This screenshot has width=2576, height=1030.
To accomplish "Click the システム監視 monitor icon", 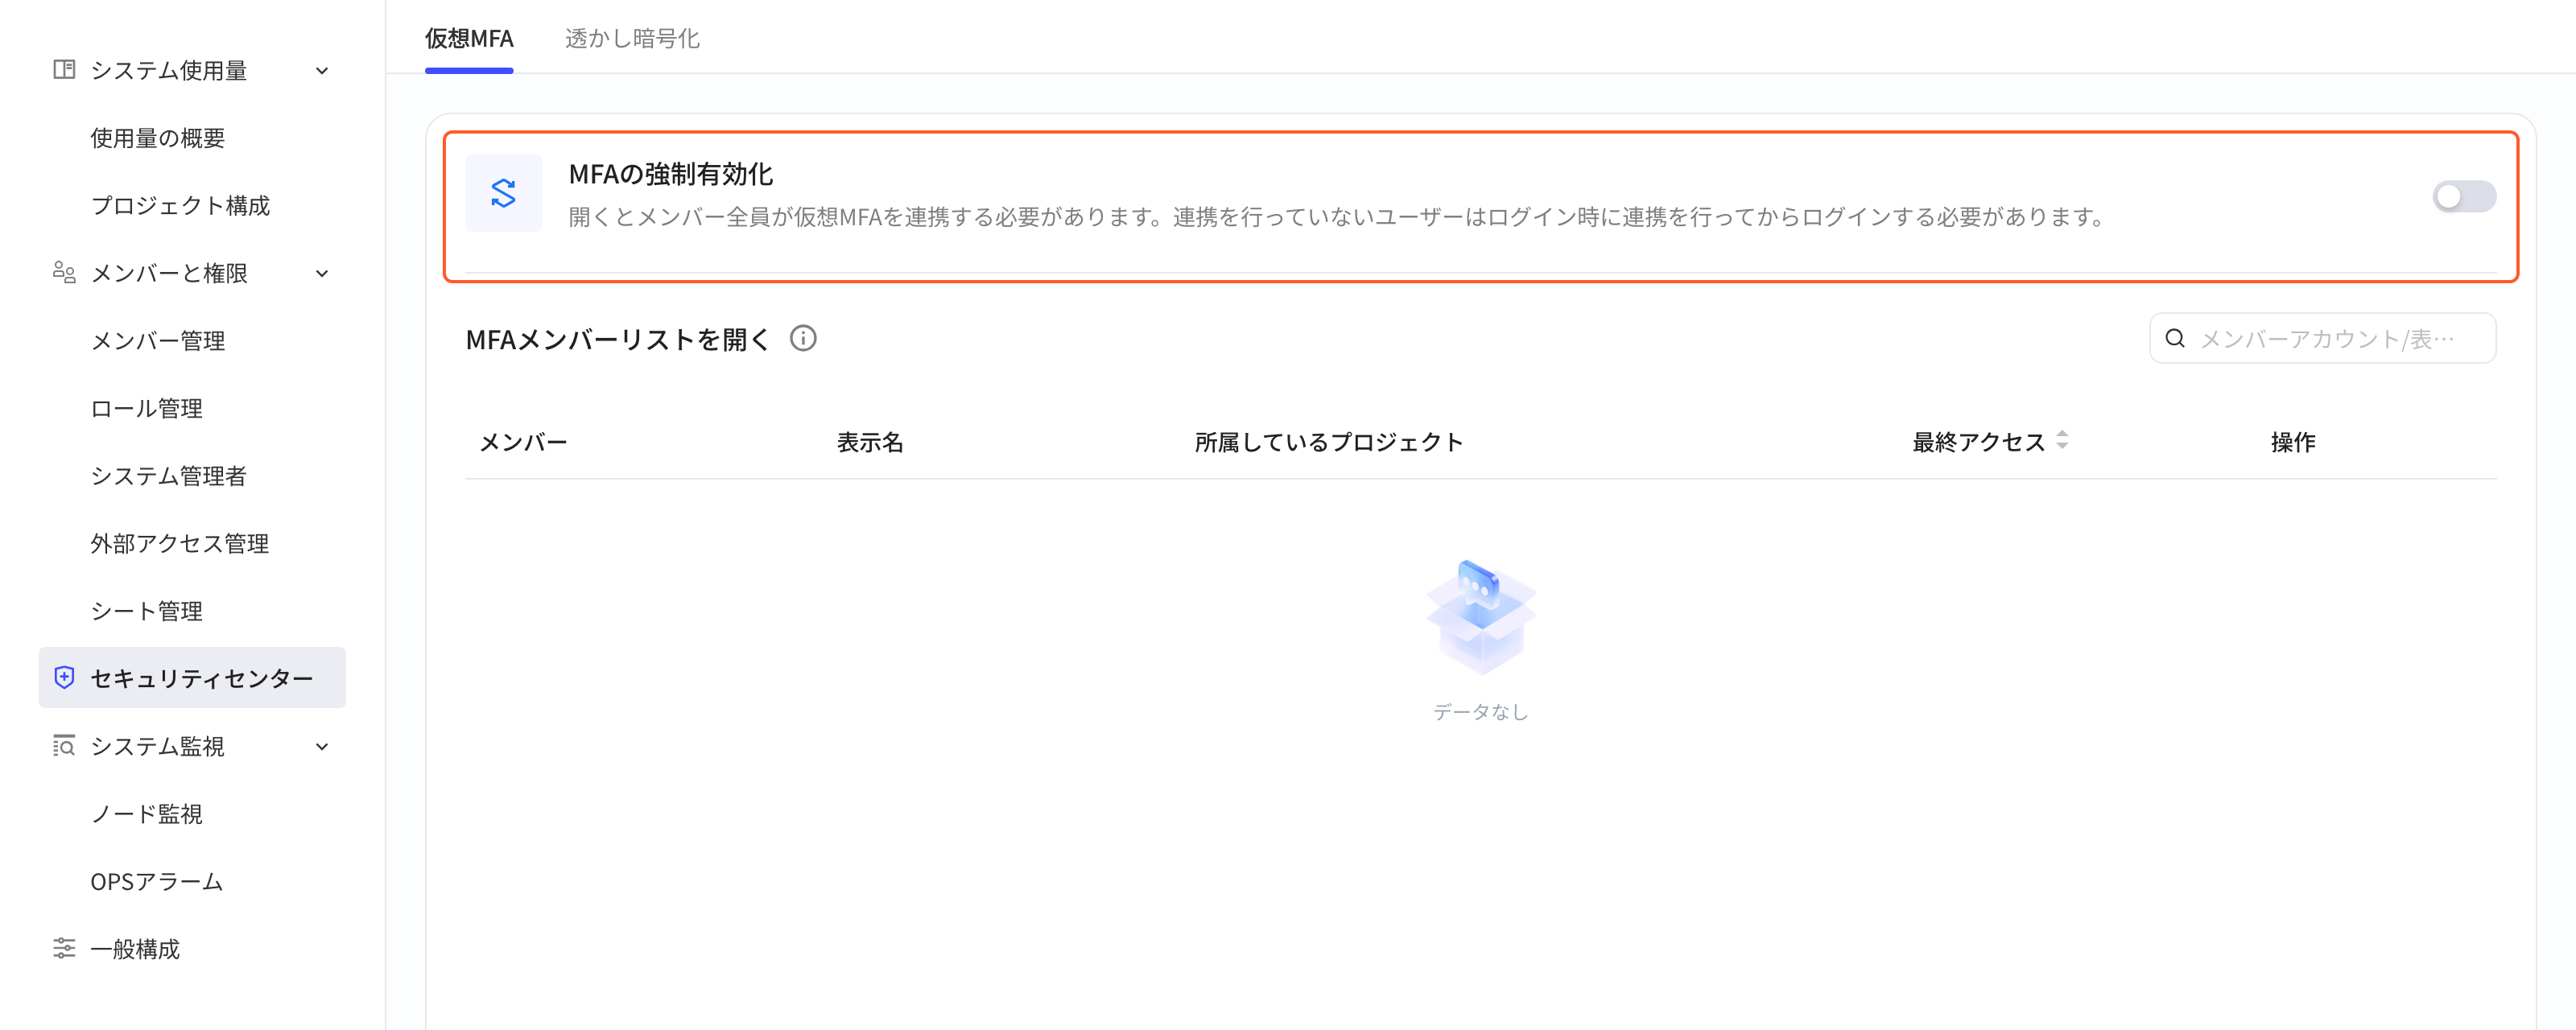I will 64,746.
